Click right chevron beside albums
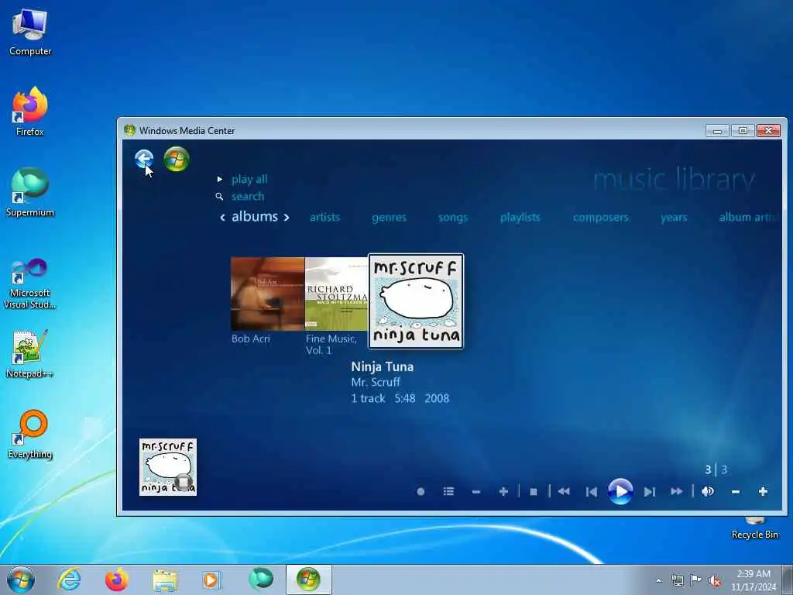793x595 pixels. 287,218
